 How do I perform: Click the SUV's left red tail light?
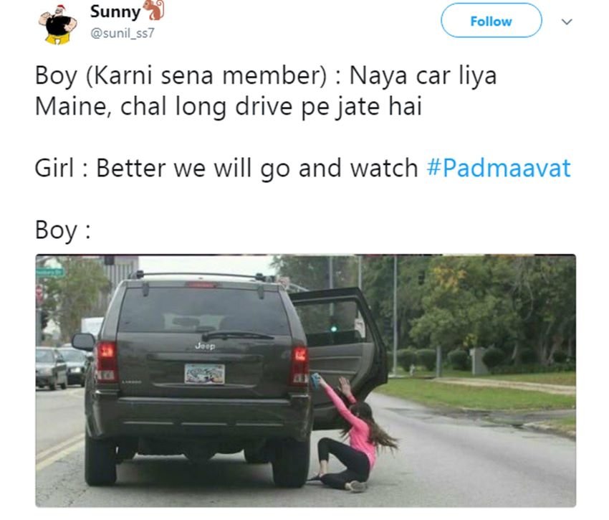(x=107, y=361)
